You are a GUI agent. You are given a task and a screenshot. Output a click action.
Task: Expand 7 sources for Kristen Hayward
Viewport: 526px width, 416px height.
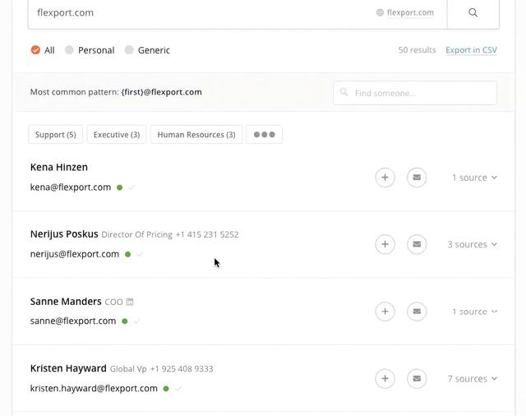[x=472, y=378]
